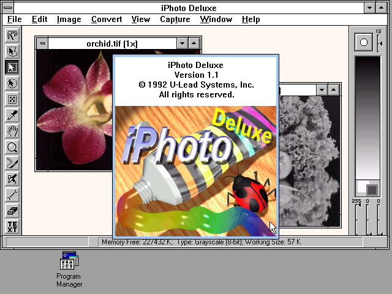Screen dimensions: 392x294
Task: Open the Help menu
Action: pyautogui.click(x=251, y=19)
